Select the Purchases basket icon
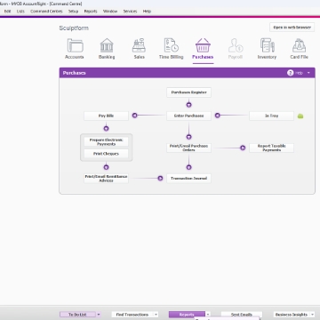 pyautogui.click(x=203, y=45)
